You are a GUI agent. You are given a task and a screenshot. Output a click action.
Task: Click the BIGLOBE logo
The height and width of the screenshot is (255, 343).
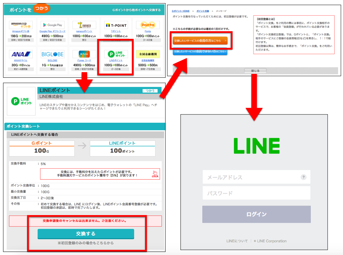(52, 54)
